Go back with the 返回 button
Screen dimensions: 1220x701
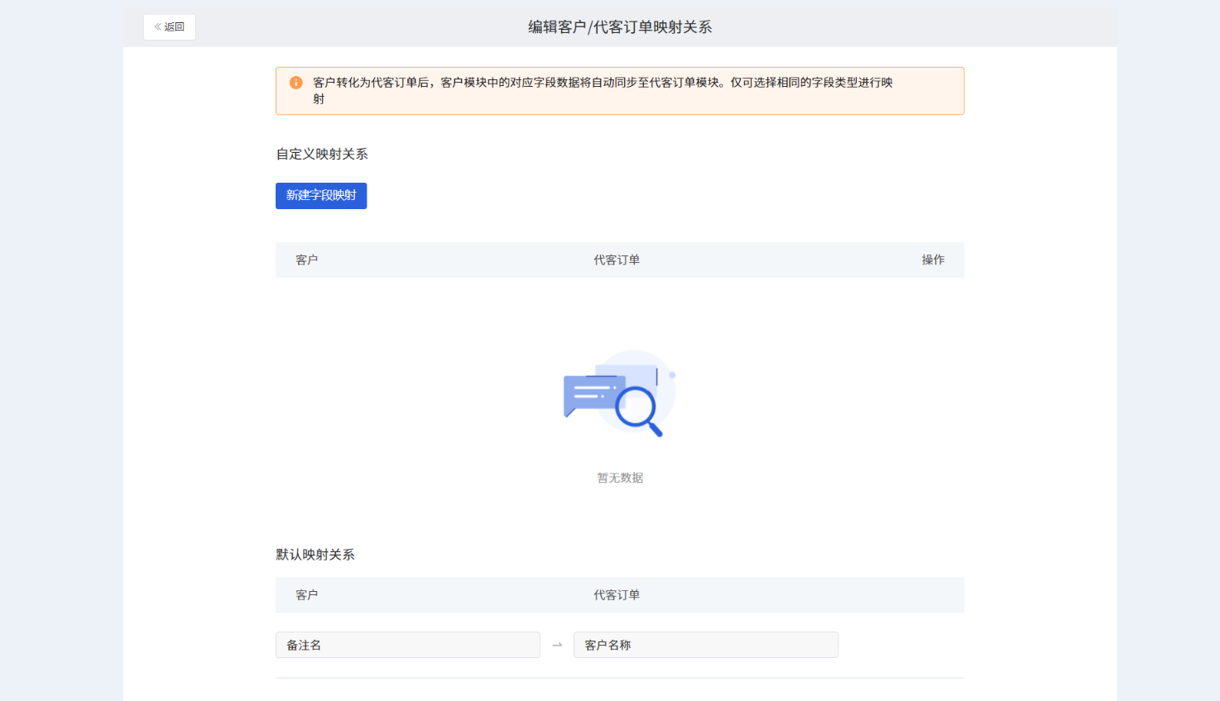pyautogui.click(x=170, y=27)
